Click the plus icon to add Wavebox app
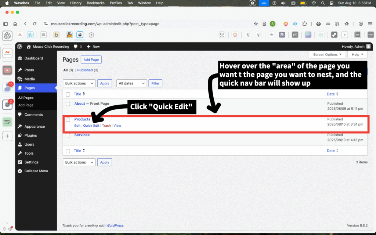Viewport: 376px width, 235px height. tap(7, 136)
